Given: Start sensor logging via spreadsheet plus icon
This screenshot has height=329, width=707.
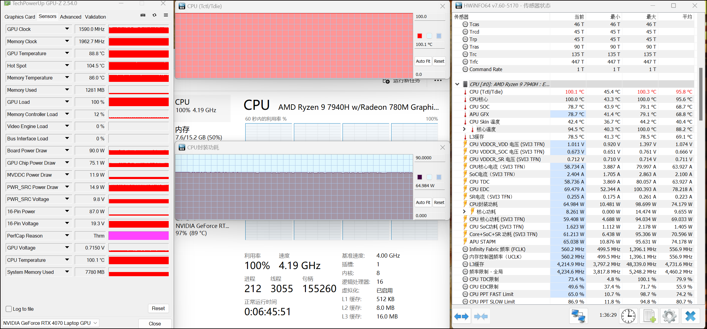Looking at the screenshot, I should pyautogui.click(x=649, y=316).
